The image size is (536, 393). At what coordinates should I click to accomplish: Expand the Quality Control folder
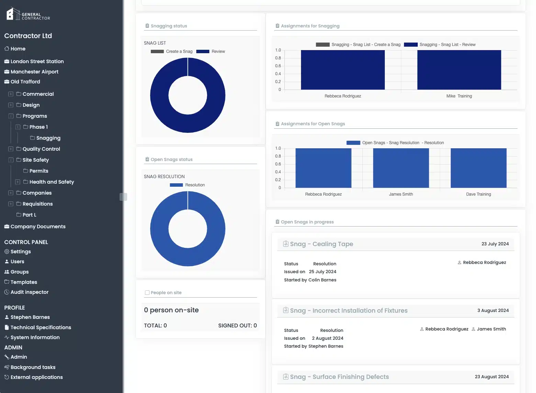tap(11, 149)
